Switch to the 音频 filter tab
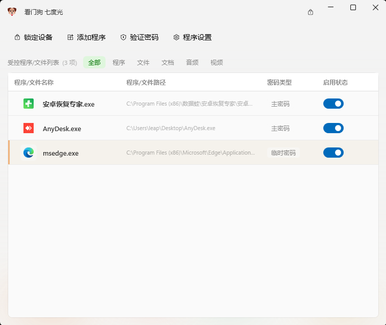The width and height of the screenshot is (386, 325). (192, 62)
